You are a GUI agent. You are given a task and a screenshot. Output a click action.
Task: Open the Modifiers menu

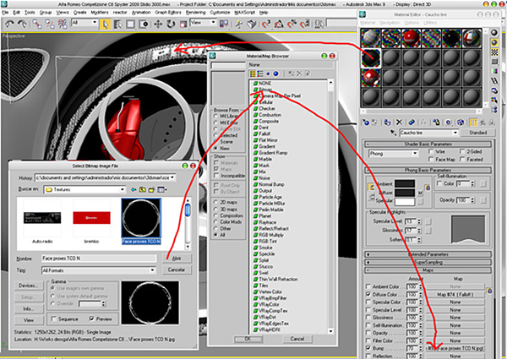99,13
